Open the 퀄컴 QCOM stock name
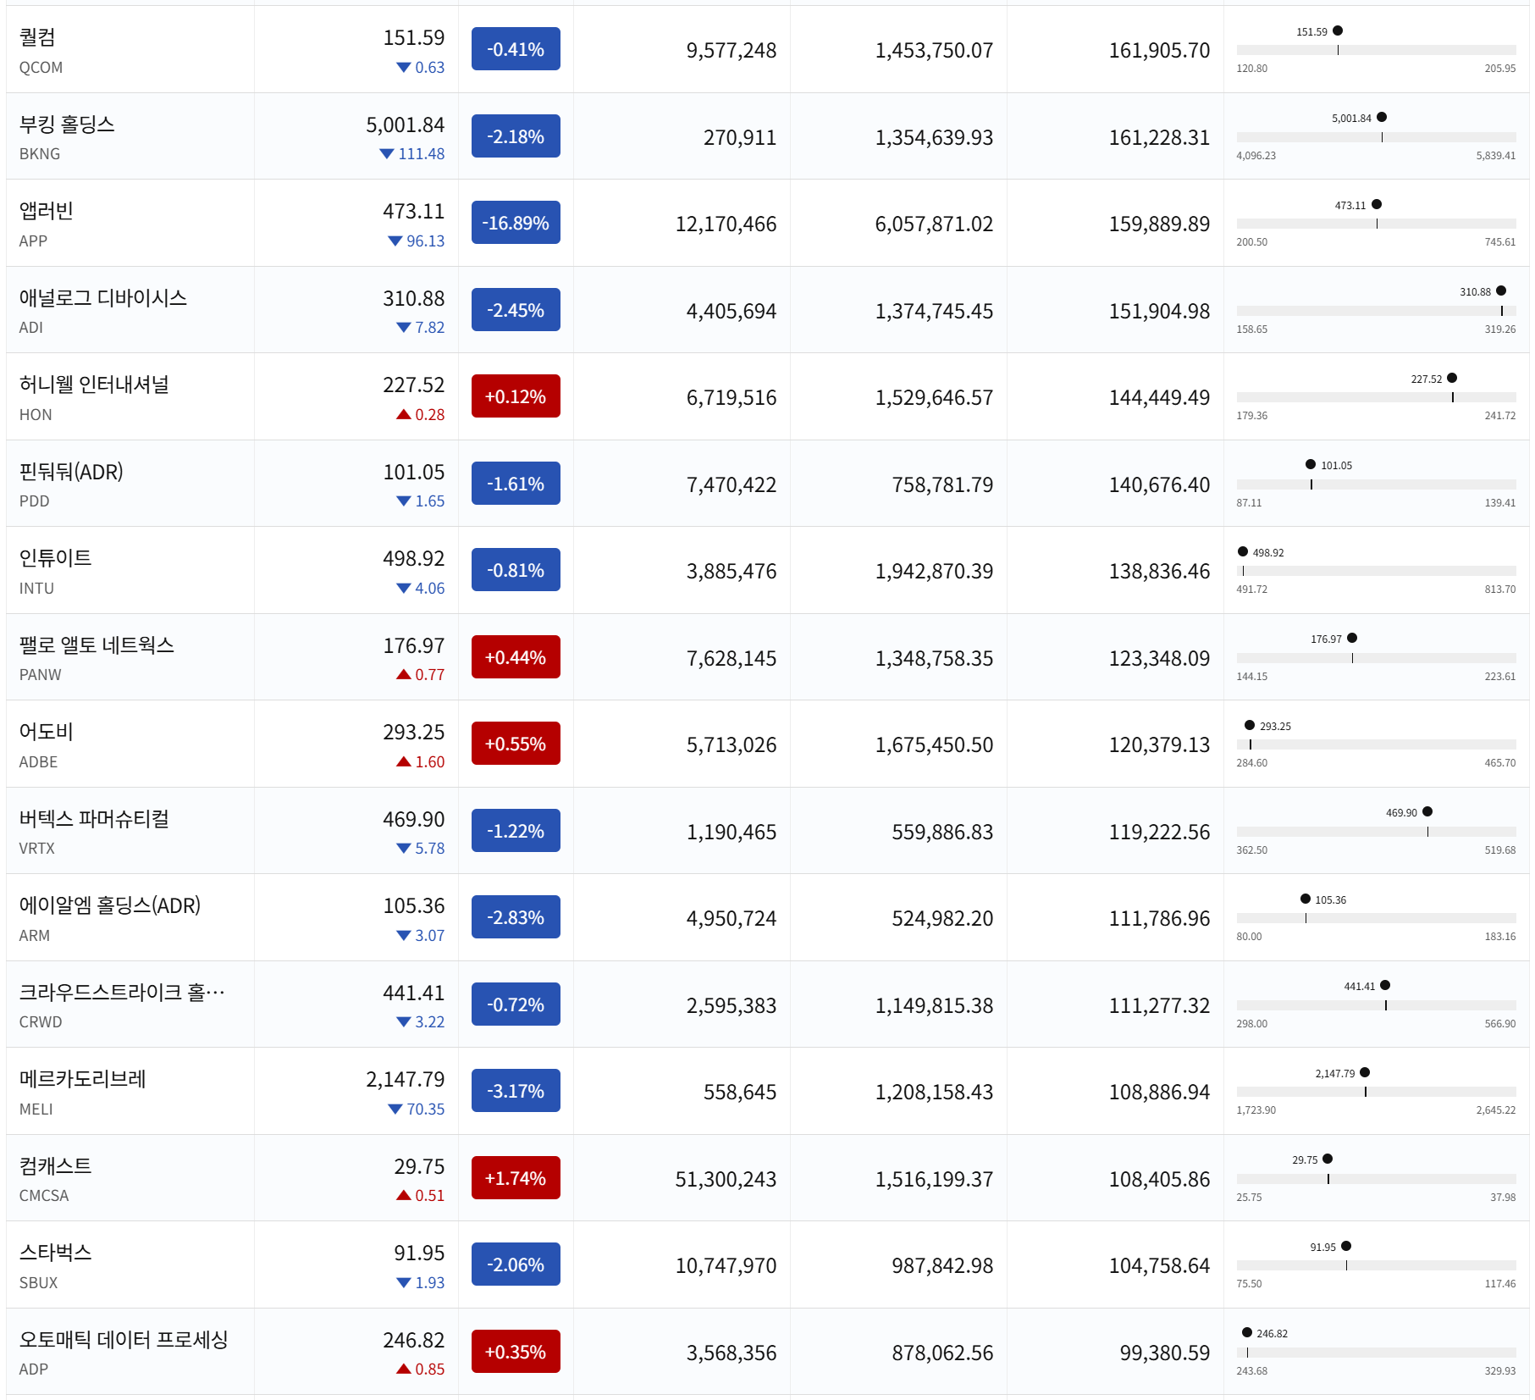This screenshot has height=1400, width=1535. coord(37,37)
